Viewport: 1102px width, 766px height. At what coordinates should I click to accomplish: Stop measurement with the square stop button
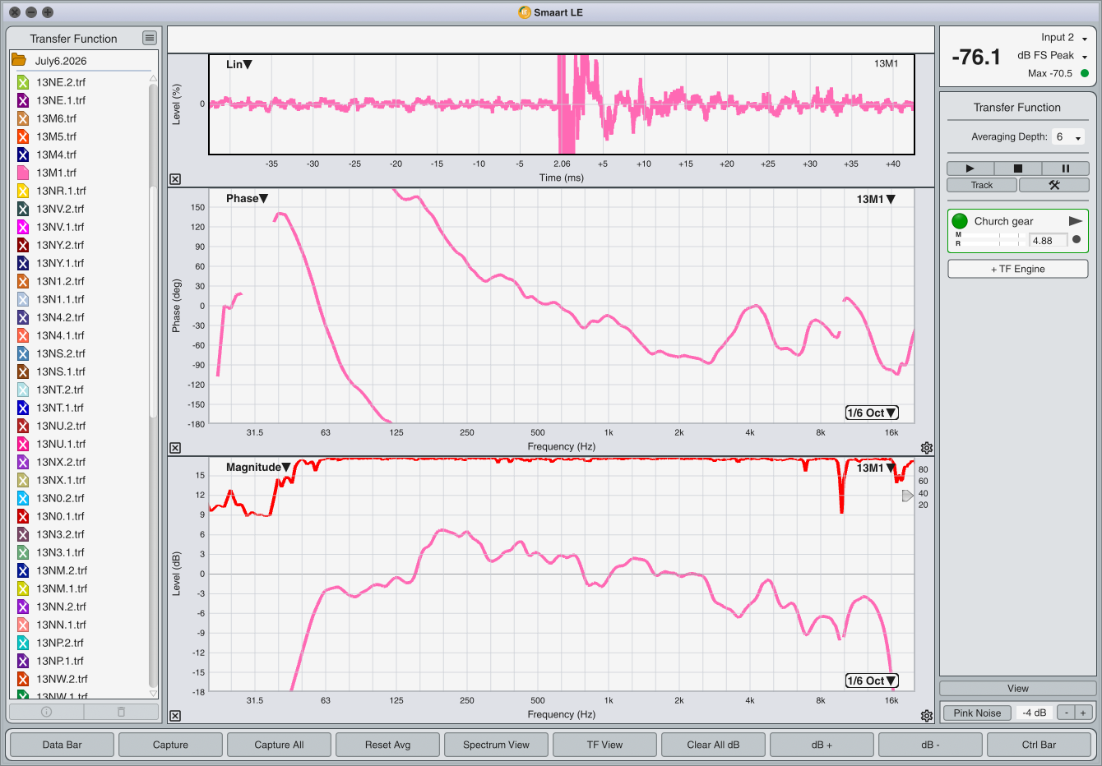[x=1017, y=168]
